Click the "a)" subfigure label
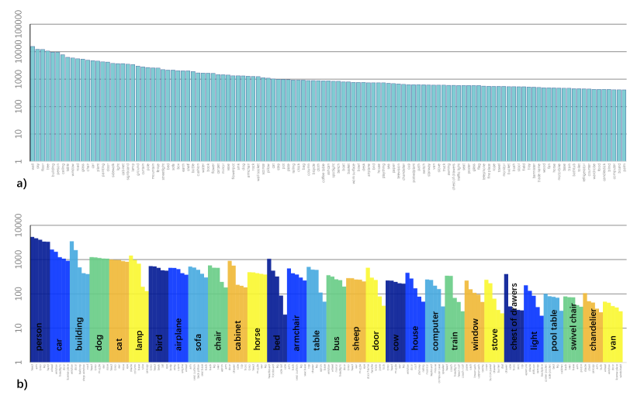644x399 pixels. tap(22, 184)
